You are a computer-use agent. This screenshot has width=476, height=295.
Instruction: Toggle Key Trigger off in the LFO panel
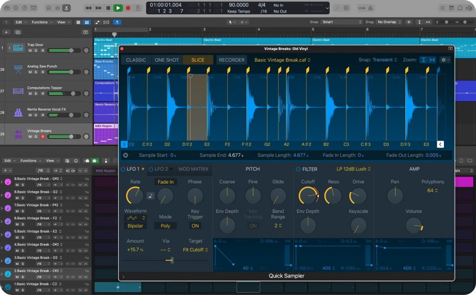point(195,226)
